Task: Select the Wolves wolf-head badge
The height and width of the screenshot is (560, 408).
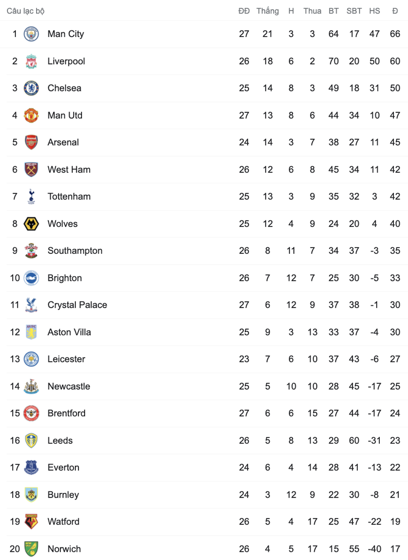Action: pyautogui.click(x=31, y=224)
